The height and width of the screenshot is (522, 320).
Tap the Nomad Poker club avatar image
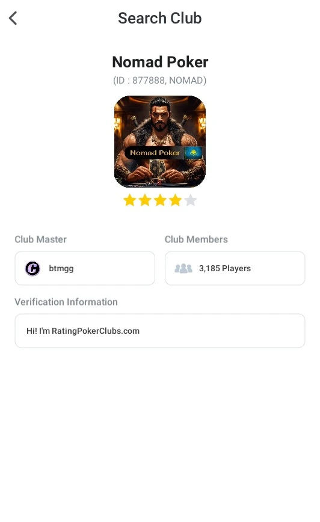(x=160, y=141)
